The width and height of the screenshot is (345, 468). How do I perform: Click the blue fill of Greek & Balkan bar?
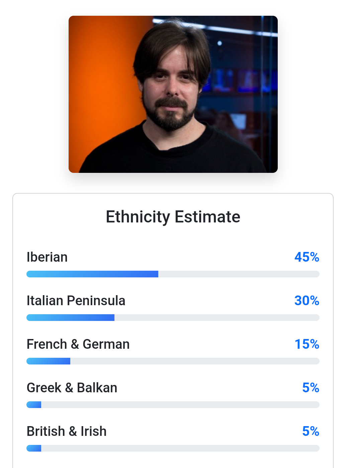[x=34, y=405]
